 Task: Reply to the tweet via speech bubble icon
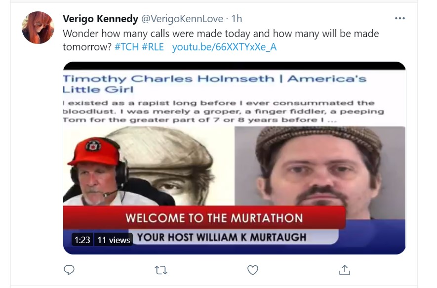click(69, 270)
